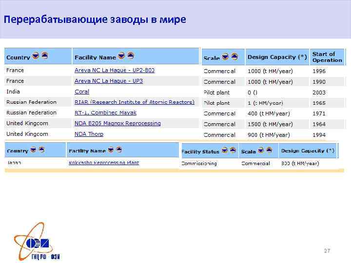The height and width of the screenshot is (263, 351).
Task: Select the 0 () capacity cell for Coral
Action: pyautogui.click(x=253, y=93)
